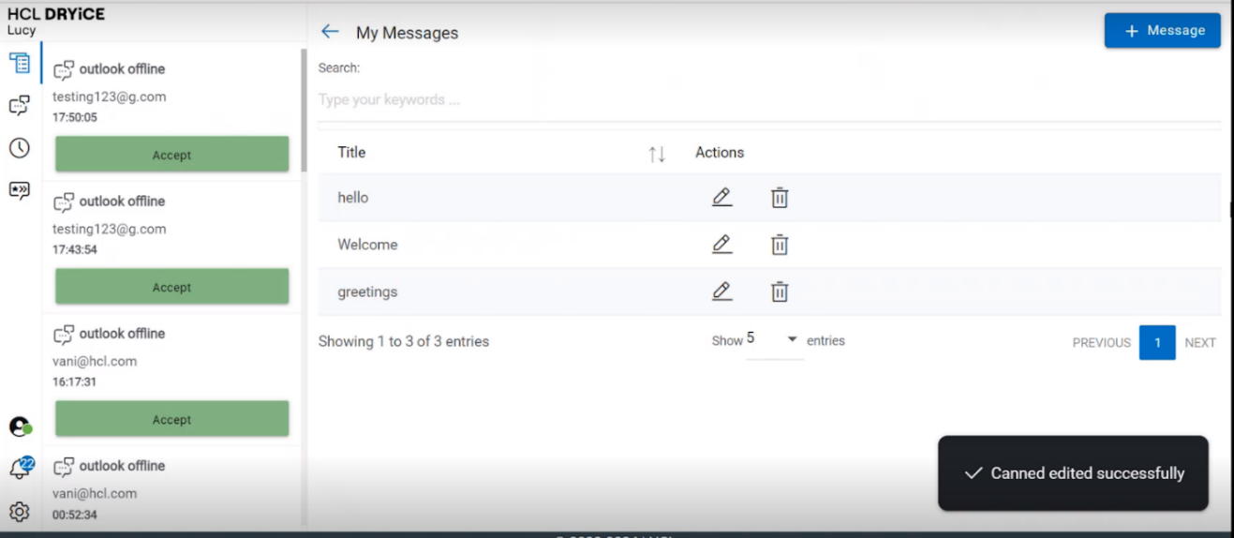
Task: Click the Lucy product name
Action: [22, 30]
